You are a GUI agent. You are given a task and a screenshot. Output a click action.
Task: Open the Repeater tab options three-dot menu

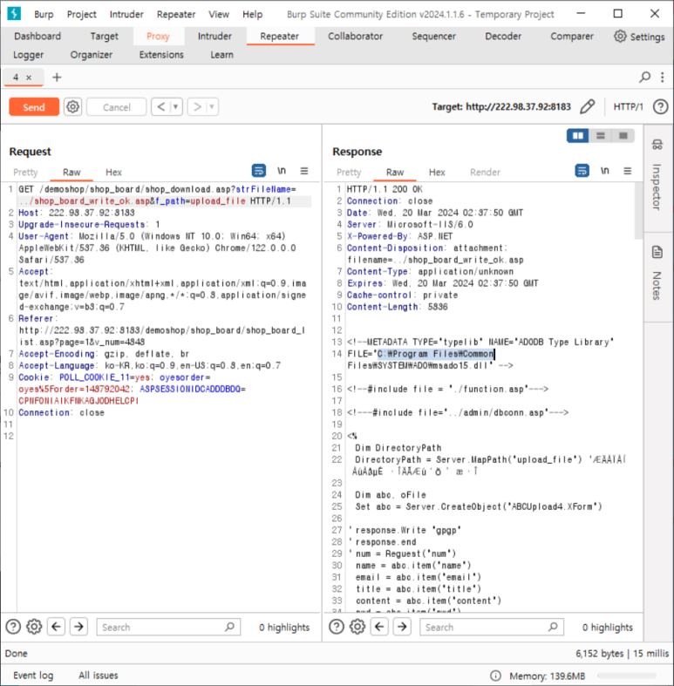pos(662,78)
